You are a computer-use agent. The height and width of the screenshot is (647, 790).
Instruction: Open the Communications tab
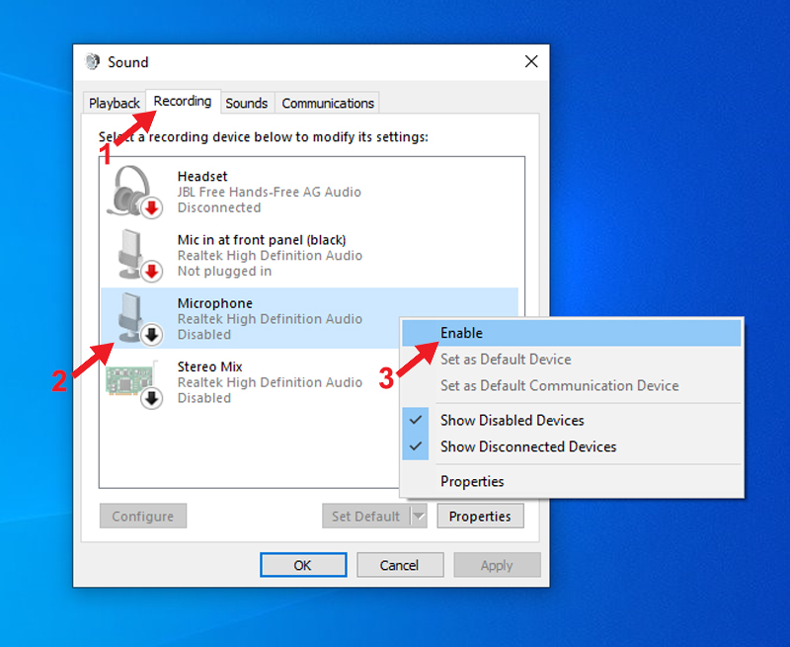327,103
